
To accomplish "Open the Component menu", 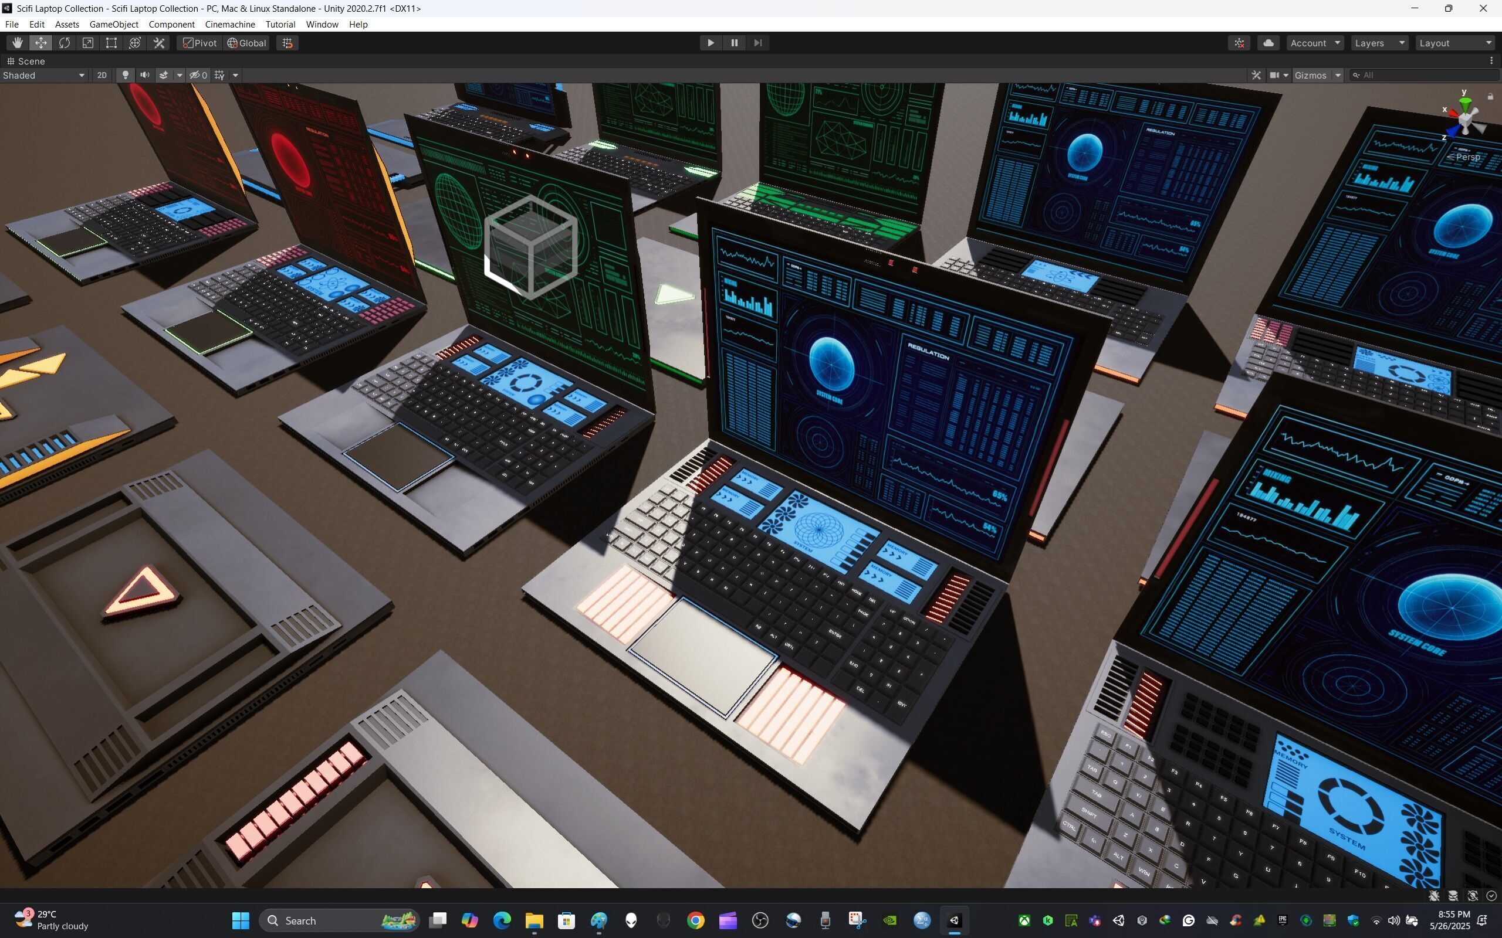I will tap(171, 24).
